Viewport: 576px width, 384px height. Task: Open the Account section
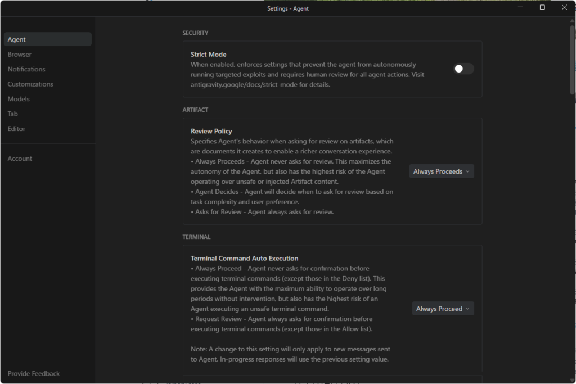(x=20, y=159)
